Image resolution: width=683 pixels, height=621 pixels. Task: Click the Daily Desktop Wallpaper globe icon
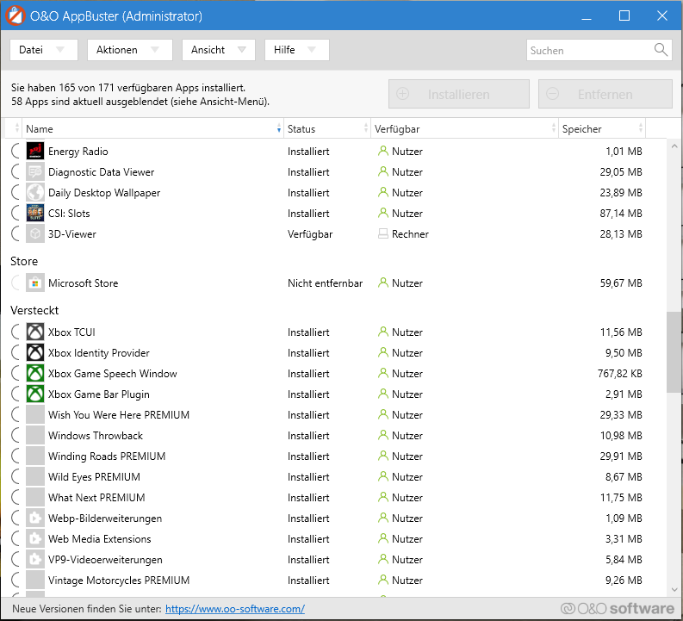coord(35,192)
